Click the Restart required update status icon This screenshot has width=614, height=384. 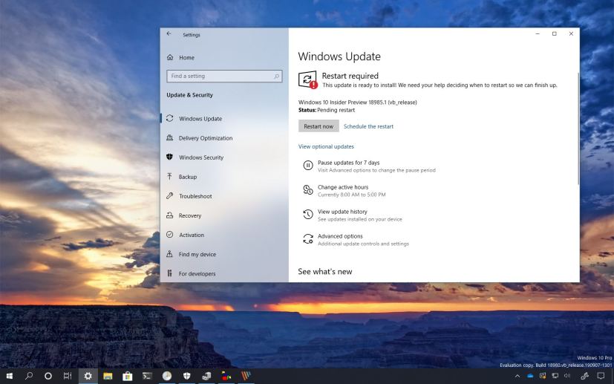click(308, 79)
